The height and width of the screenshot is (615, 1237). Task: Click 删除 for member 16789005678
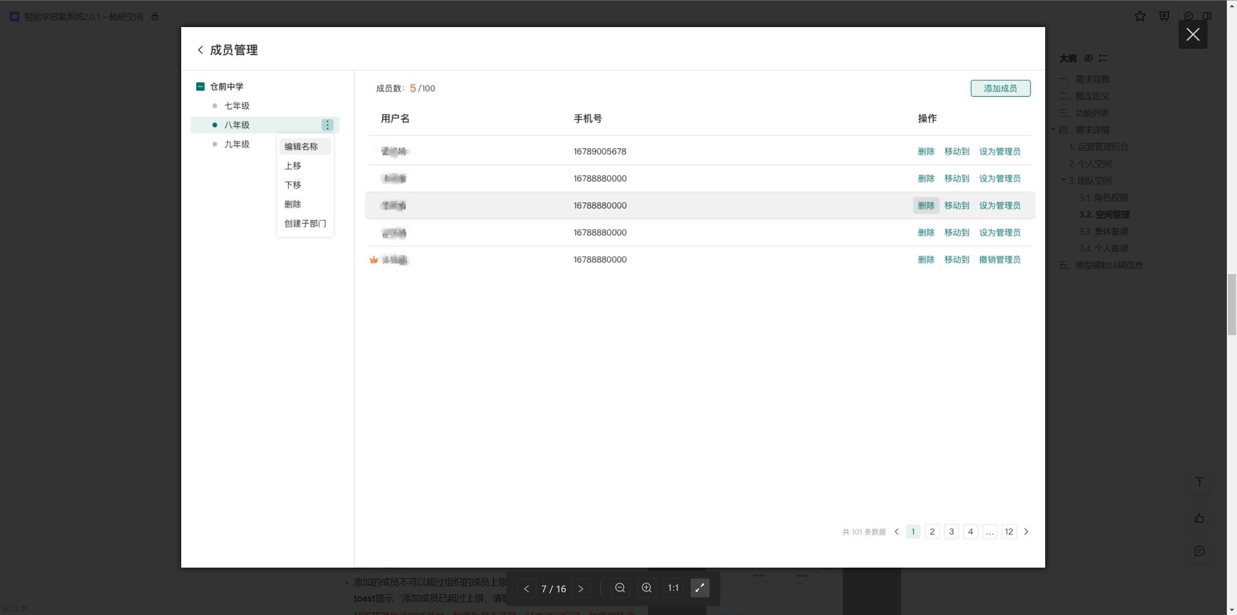(926, 151)
